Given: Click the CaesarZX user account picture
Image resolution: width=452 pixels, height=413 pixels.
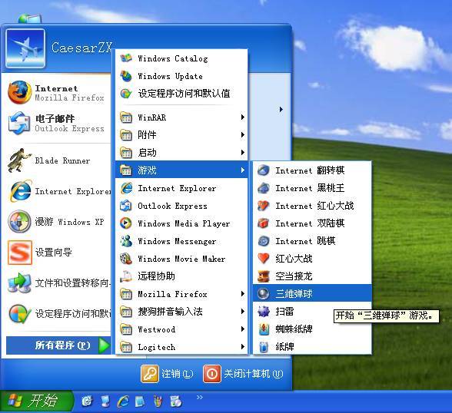Looking at the screenshot, I should [x=25, y=48].
